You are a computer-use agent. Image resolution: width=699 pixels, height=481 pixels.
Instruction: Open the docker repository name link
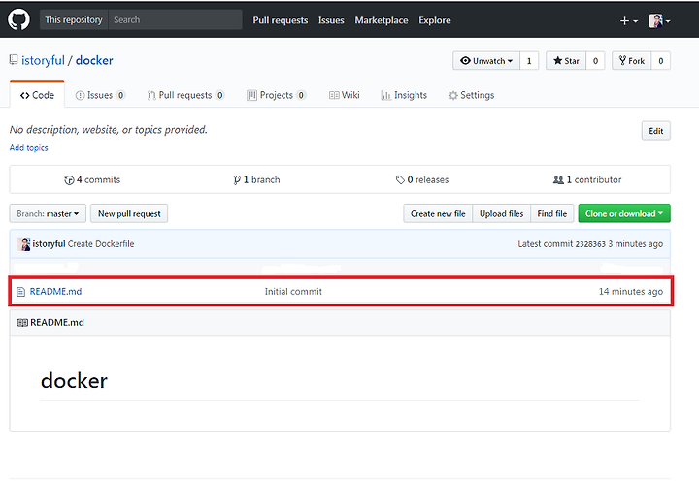point(94,60)
